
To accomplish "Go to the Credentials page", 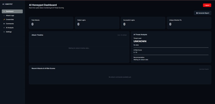I will 12,19.
